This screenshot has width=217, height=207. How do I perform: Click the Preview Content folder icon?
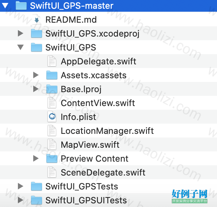52,158
